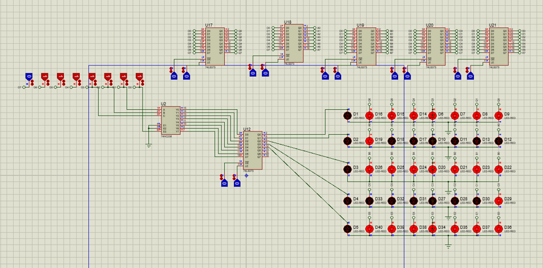This screenshot has width=543, height=268.
Task: Click the lit LED D9
Action: coord(499,115)
